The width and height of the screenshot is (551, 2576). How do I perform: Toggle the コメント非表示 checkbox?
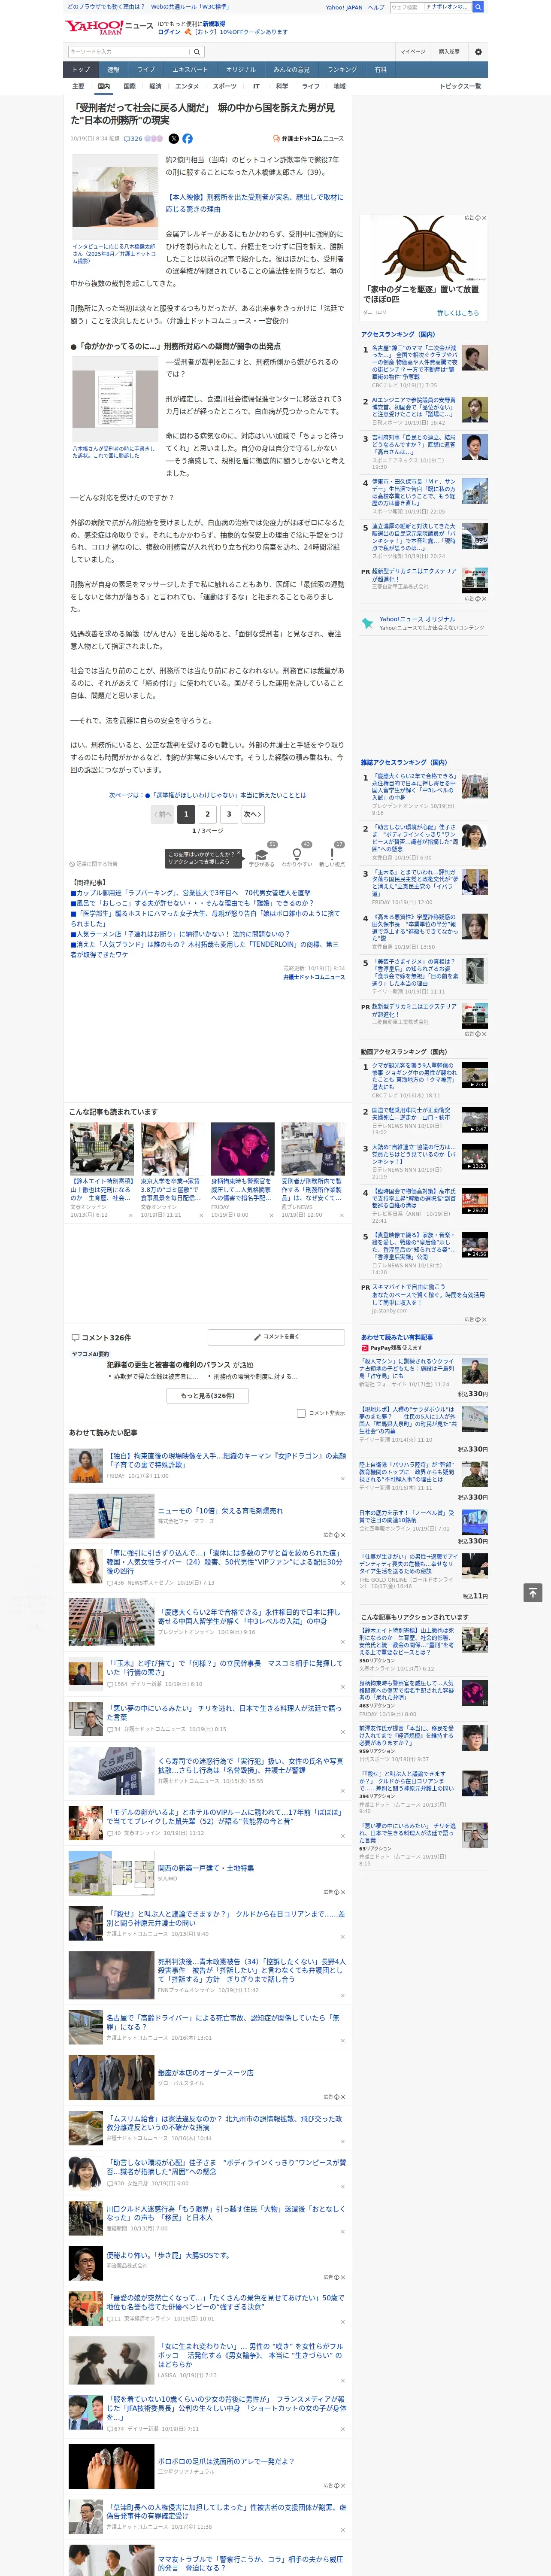pyautogui.click(x=301, y=1413)
